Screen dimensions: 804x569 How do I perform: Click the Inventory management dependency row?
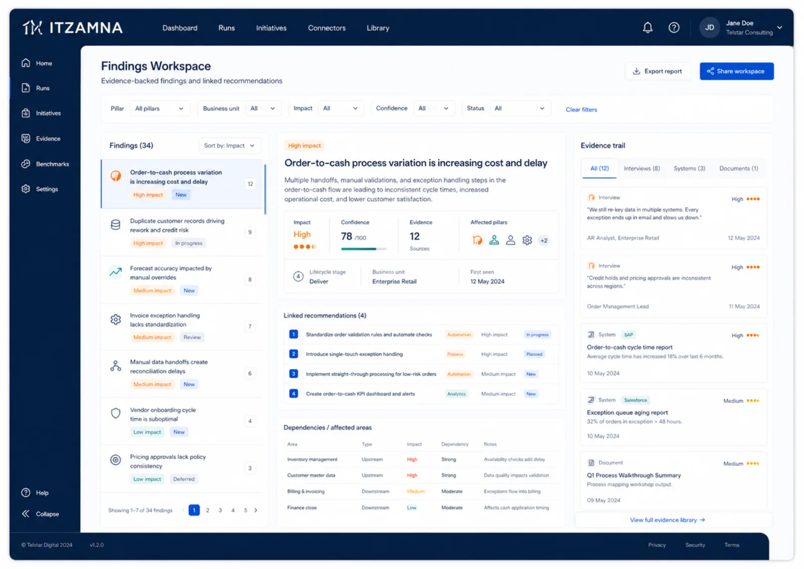point(420,459)
